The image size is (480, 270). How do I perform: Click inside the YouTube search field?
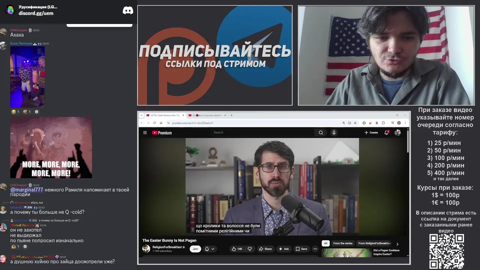pyautogui.click(x=262, y=132)
